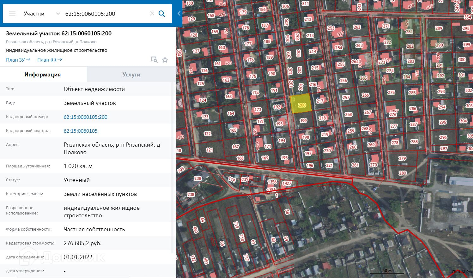The image size is (473, 278).
Task: Open the hamburger menu
Action: pos(12,14)
